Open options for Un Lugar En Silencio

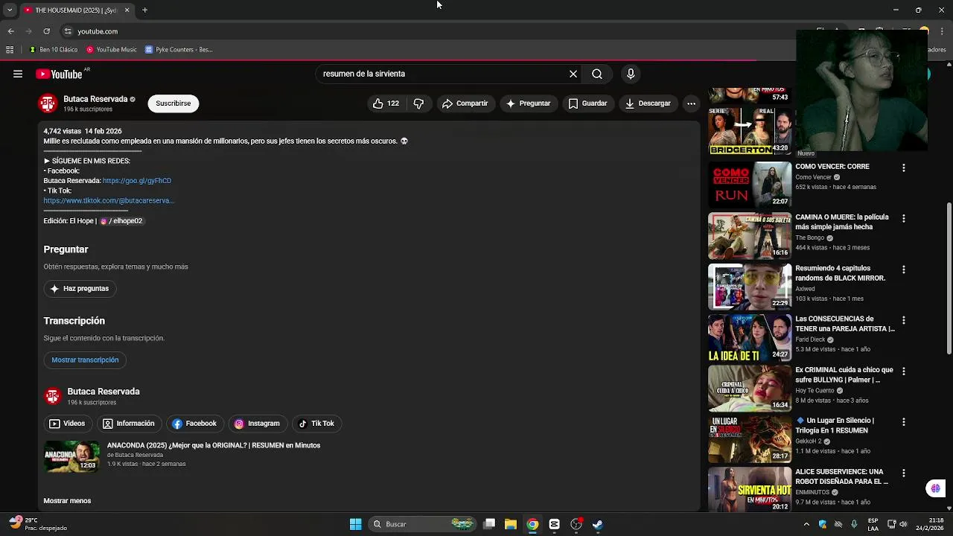click(x=904, y=421)
